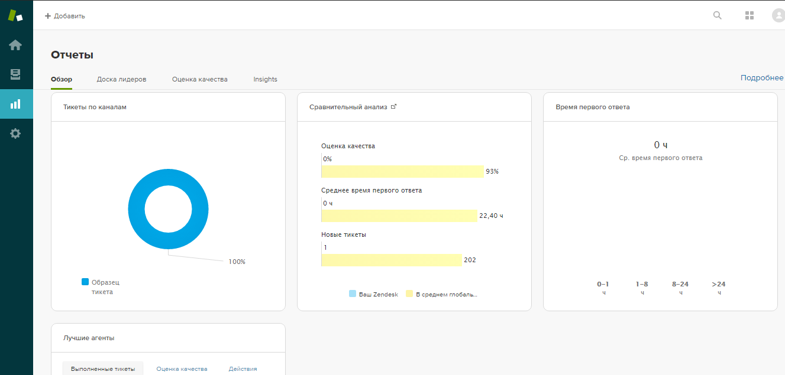Select Оценка качества in Лучшие агенты panel

[182, 368]
